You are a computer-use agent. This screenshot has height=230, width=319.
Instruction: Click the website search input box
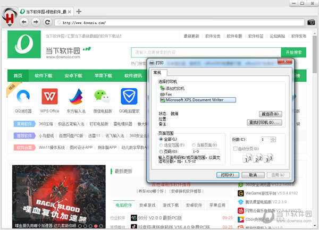[x=206, y=53]
